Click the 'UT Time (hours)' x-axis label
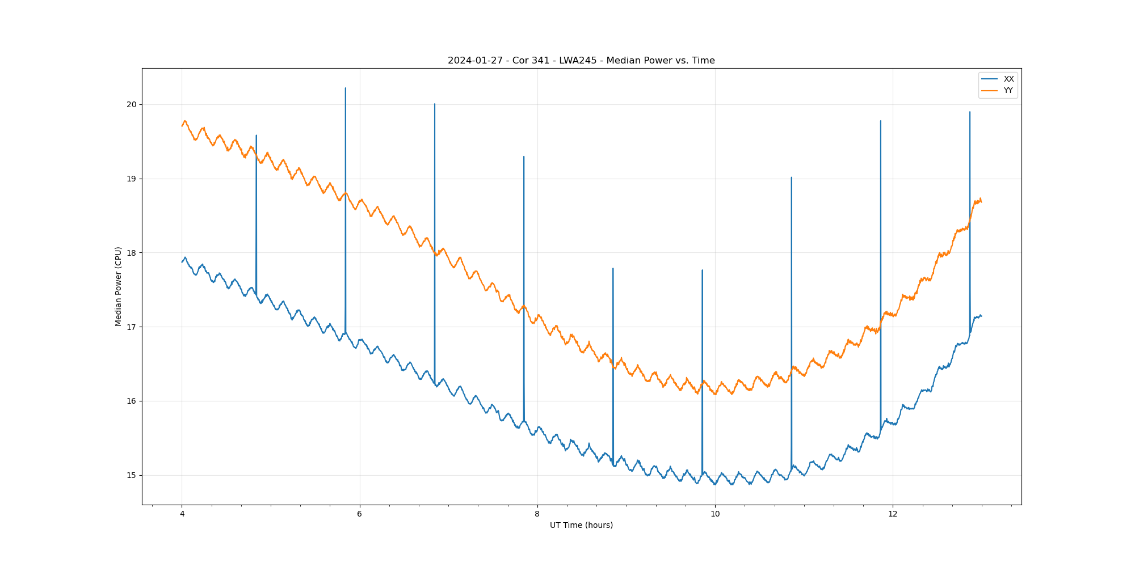 pos(581,525)
